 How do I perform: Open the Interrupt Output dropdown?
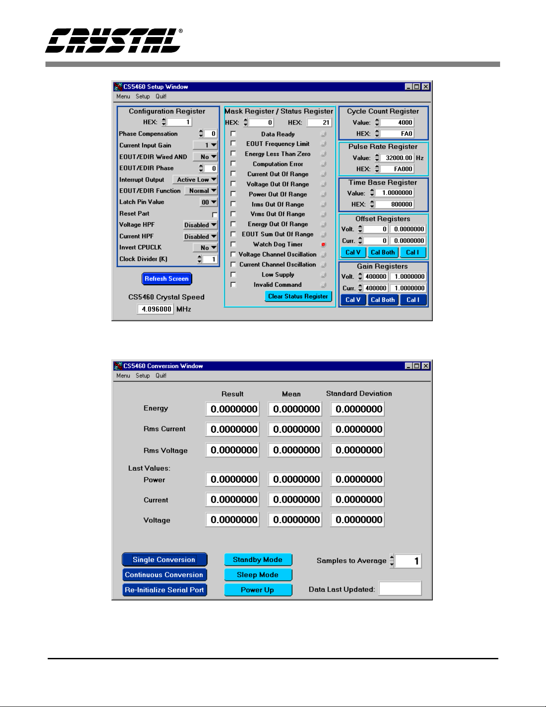tap(195, 179)
